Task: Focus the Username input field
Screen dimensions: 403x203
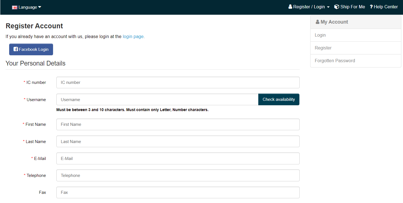Action: click(x=157, y=99)
